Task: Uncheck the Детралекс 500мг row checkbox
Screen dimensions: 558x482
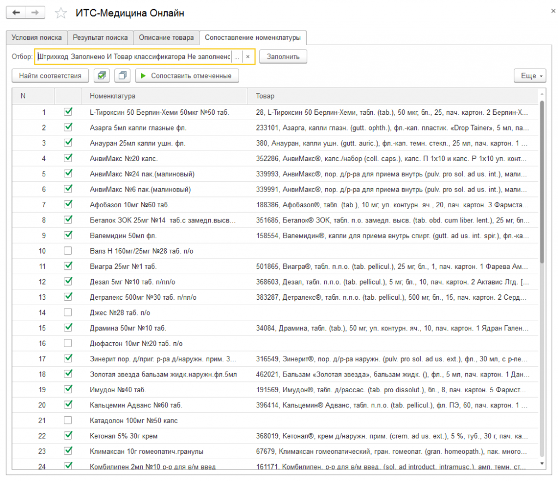Action: pyautogui.click(x=68, y=297)
